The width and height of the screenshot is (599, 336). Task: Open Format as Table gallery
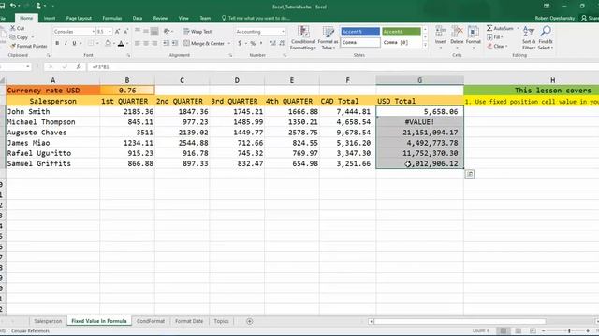coord(328,37)
